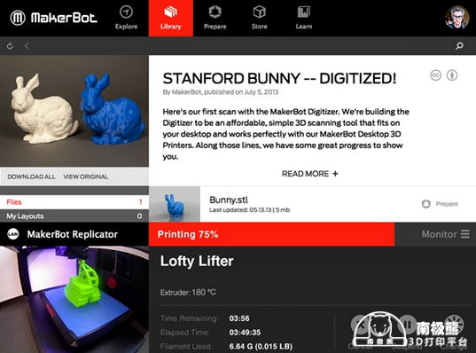Click the refresh icon
Screen dimensions: 476x353
point(10,46)
